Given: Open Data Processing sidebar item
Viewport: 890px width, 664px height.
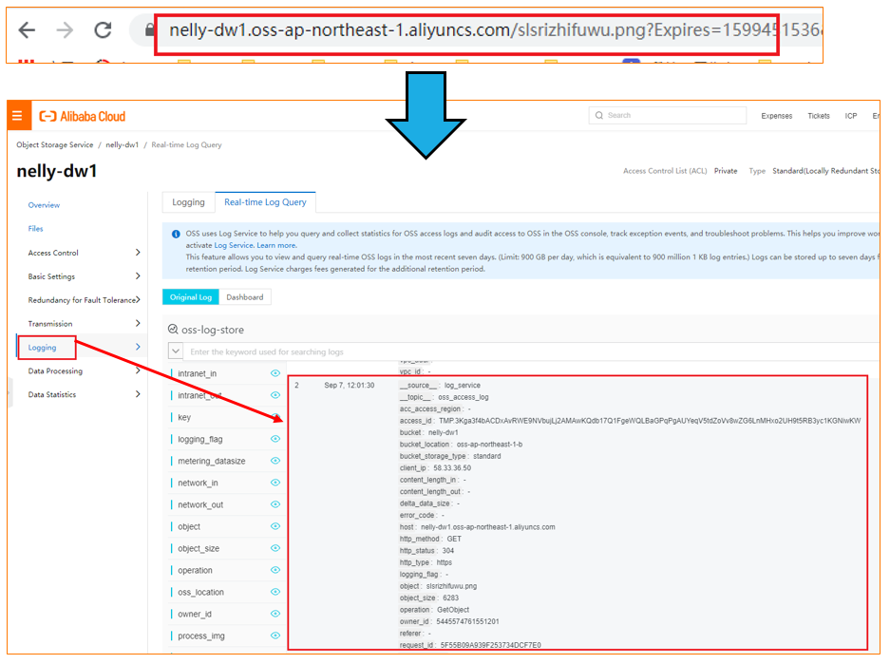Looking at the screenshot, I should click(55, 371).
